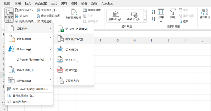Image resolution: width=211 pixels, height=111 pixels.
Task: Switch to 插入 tab
Action: click(x=28, y=3)
